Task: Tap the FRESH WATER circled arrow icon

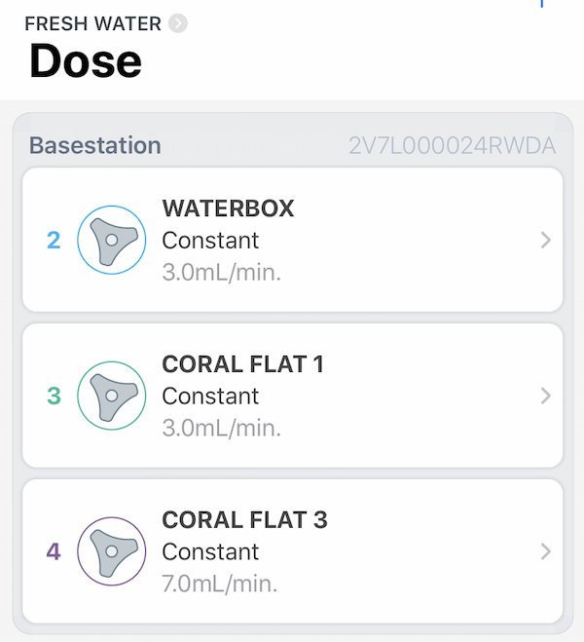Action: (x=178, y=23)
